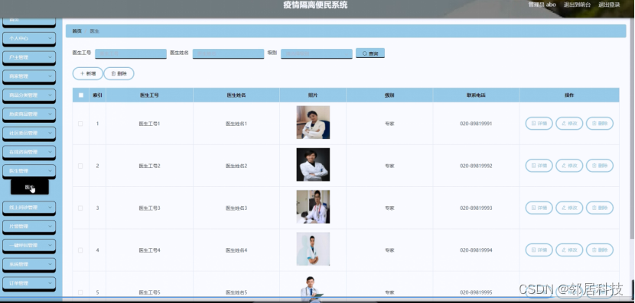Click the 医生 breadcrumb item
This screenshot has height=303, width=635.
pyautogui.click(x=94, y=31)
